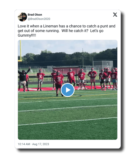Screen dimensions: 137x162
Task: Click the 10:14 AM timestamp
Action: (x=24, y=144)
